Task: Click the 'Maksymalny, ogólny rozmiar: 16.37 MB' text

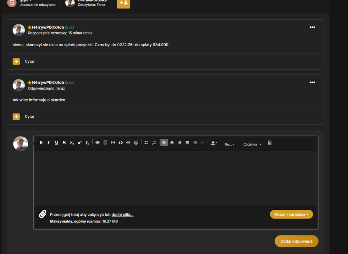Action: (x=84, y=221)
